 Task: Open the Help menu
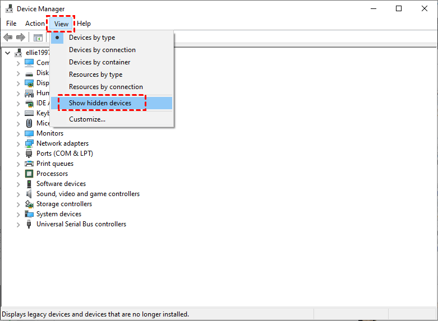[84, 24]
